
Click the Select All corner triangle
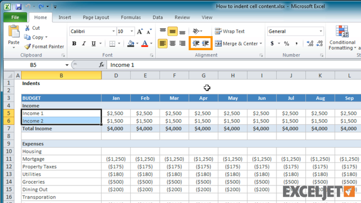[x=9, y=76]
